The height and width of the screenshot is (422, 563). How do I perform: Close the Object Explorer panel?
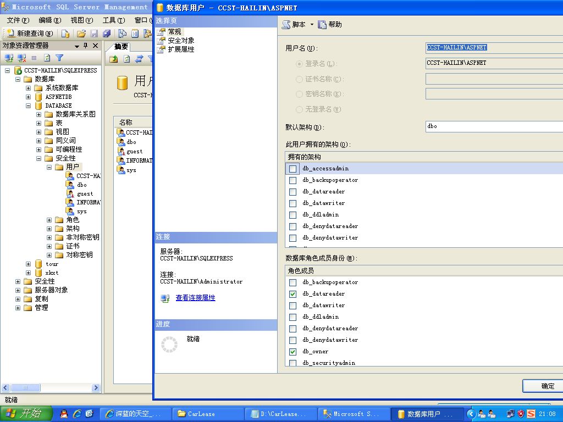(95, 46)
